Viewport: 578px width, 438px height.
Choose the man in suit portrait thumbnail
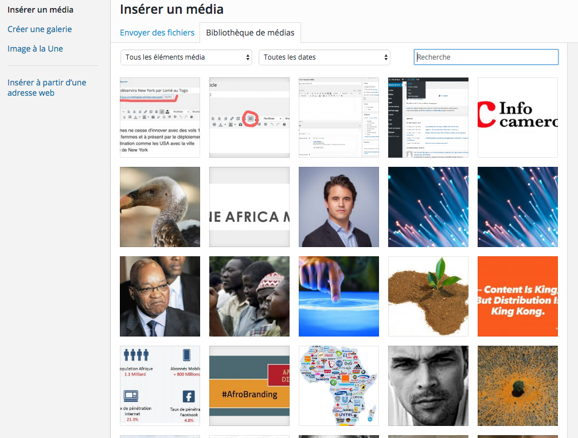[339, 207]
